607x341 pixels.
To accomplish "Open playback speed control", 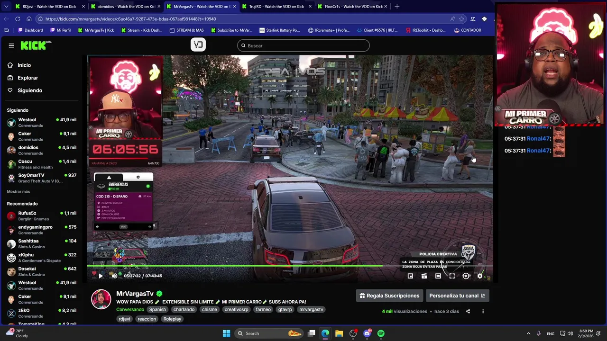I will tap(466, 276).
